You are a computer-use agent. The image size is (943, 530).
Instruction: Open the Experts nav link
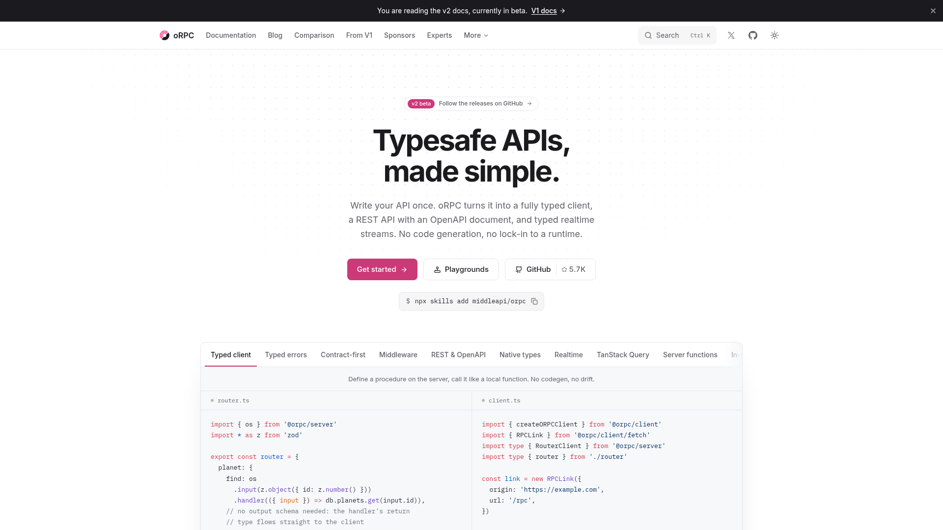click(x=440, y=35)
